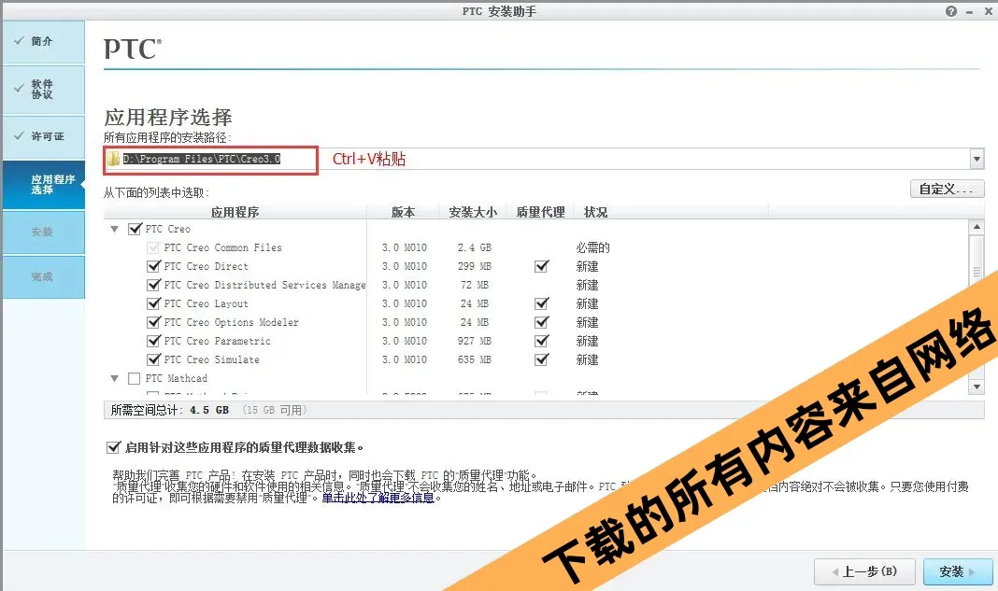Click the help question mark icon
The width and height of the screenshot is (998, 591).
pyautogui.click(x=951, y=11)
